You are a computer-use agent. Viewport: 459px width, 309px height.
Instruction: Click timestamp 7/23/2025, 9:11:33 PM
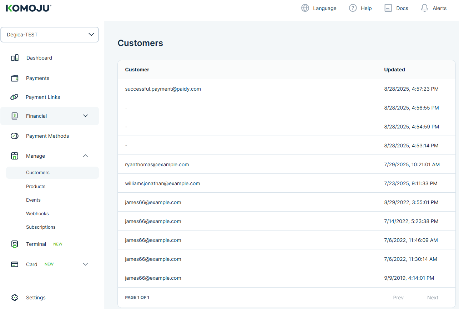(x=411, y=183)
